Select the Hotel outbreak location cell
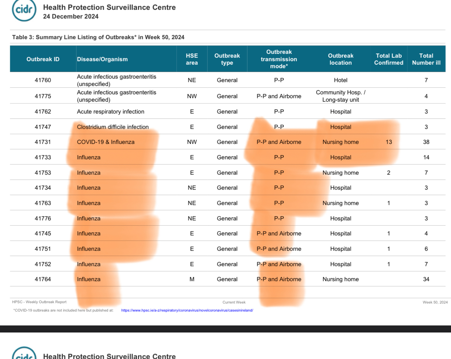 341,80
